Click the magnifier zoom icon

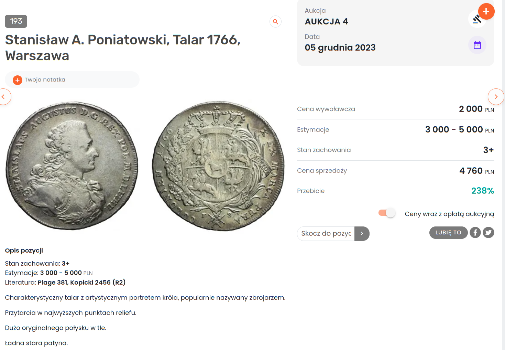[x=275, y=22]
